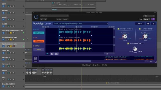Switch to Basic mode button

pos(140,24)
